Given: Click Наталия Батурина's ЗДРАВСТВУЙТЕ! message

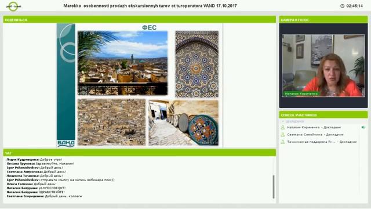Looking at the screenshot, I should 35,192.
